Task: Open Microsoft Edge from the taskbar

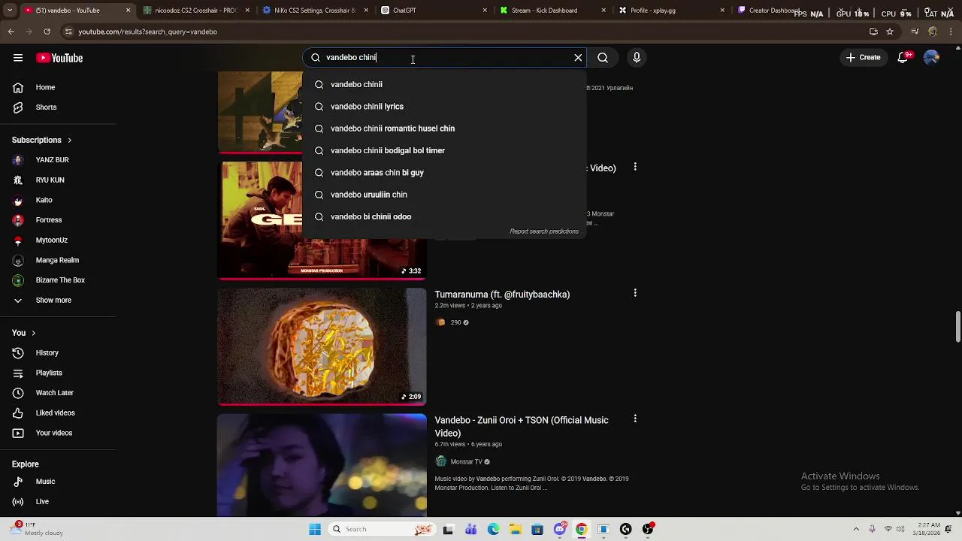Action: [x=493, y=529]
